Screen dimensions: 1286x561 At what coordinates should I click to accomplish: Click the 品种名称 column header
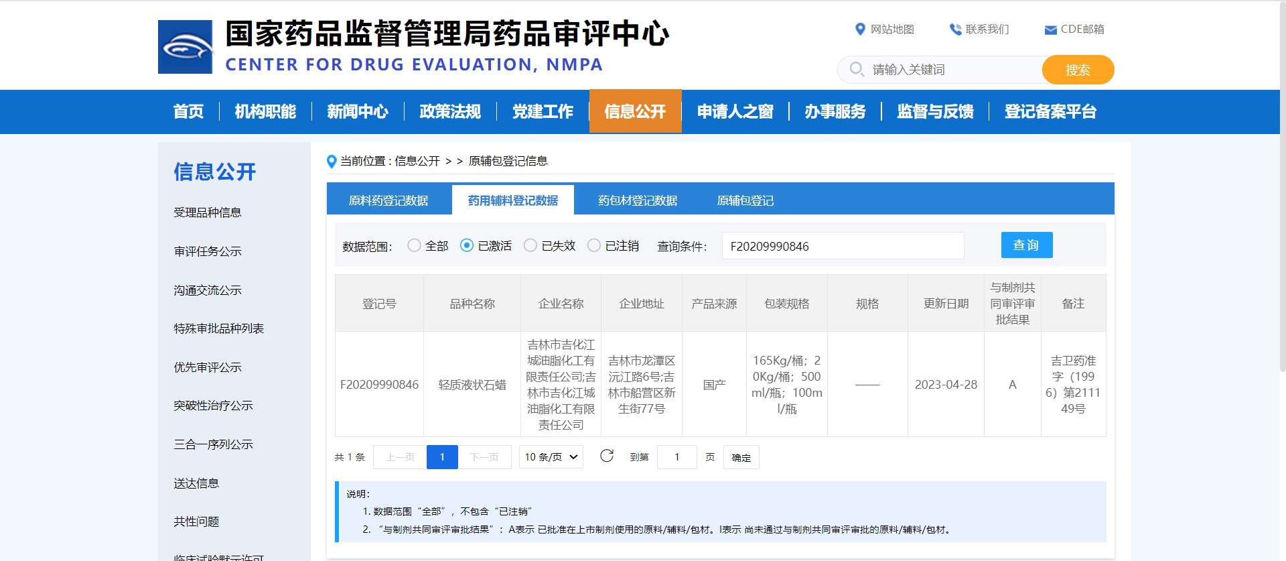[472, 304]
